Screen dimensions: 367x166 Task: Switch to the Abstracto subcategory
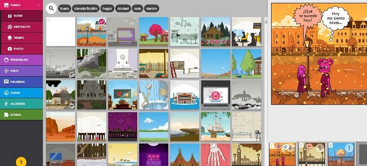pos(22,27)
